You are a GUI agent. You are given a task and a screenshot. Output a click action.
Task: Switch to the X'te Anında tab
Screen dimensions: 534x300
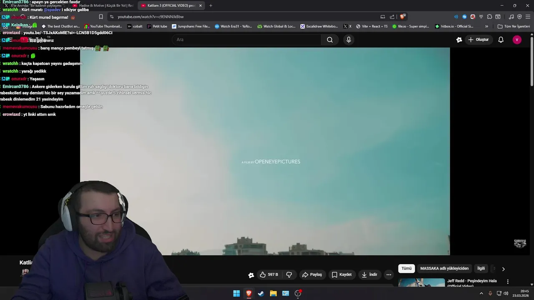click(x=35, y=5)
